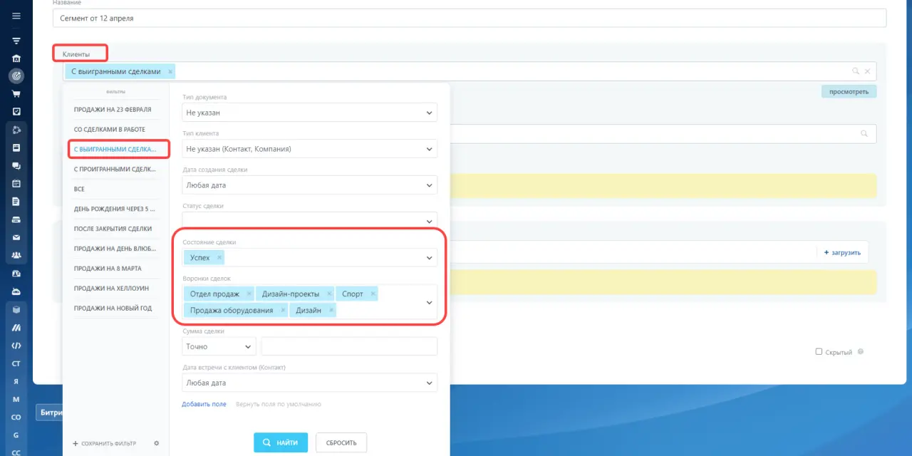
Task: Click the 'Сохранить фильтр' button
Action: pyautogui.click(x=105, y=443)
